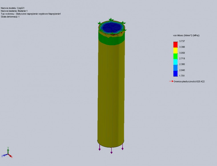The image size is (217, 166).
Task: Click the legend value 2.040
Action: [182, 70]
